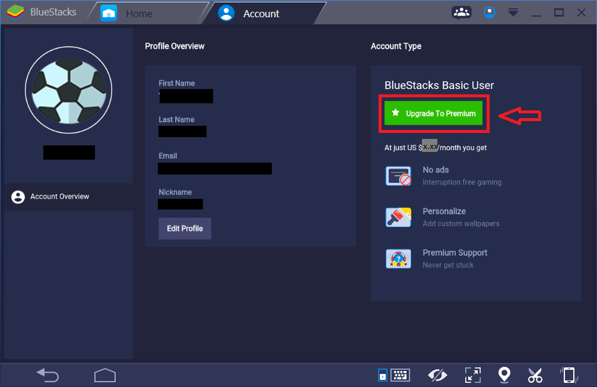This screenshot has height=387, width=597.
Task: Click the 'First Name' label
Action: [x=177, y=83]
